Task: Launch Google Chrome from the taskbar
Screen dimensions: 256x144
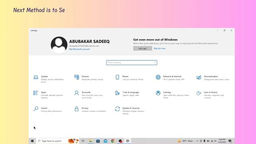Action: (x=113, y=141)
